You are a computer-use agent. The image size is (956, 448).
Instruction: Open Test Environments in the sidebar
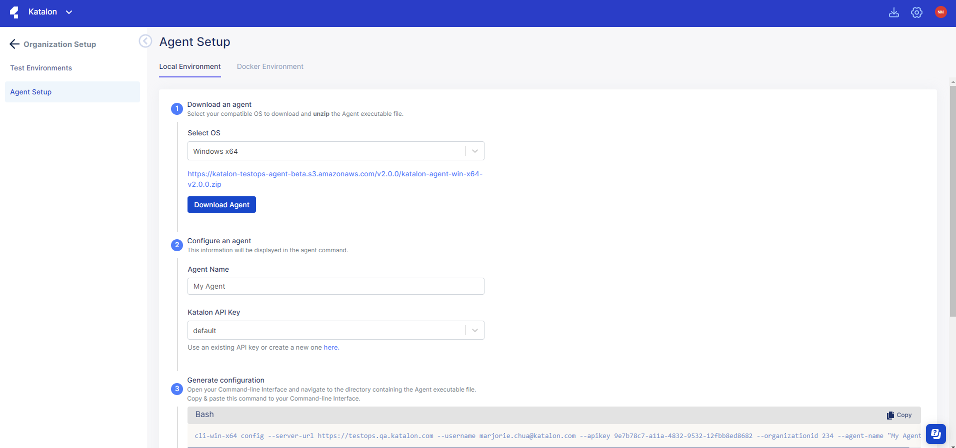pyautogui.click(x=41, y=68)
